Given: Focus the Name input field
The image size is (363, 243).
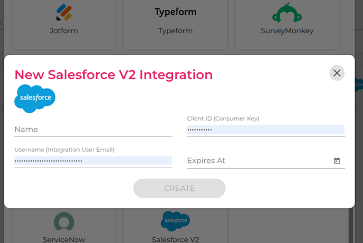Looking at the screenshot, I should 93,130.
